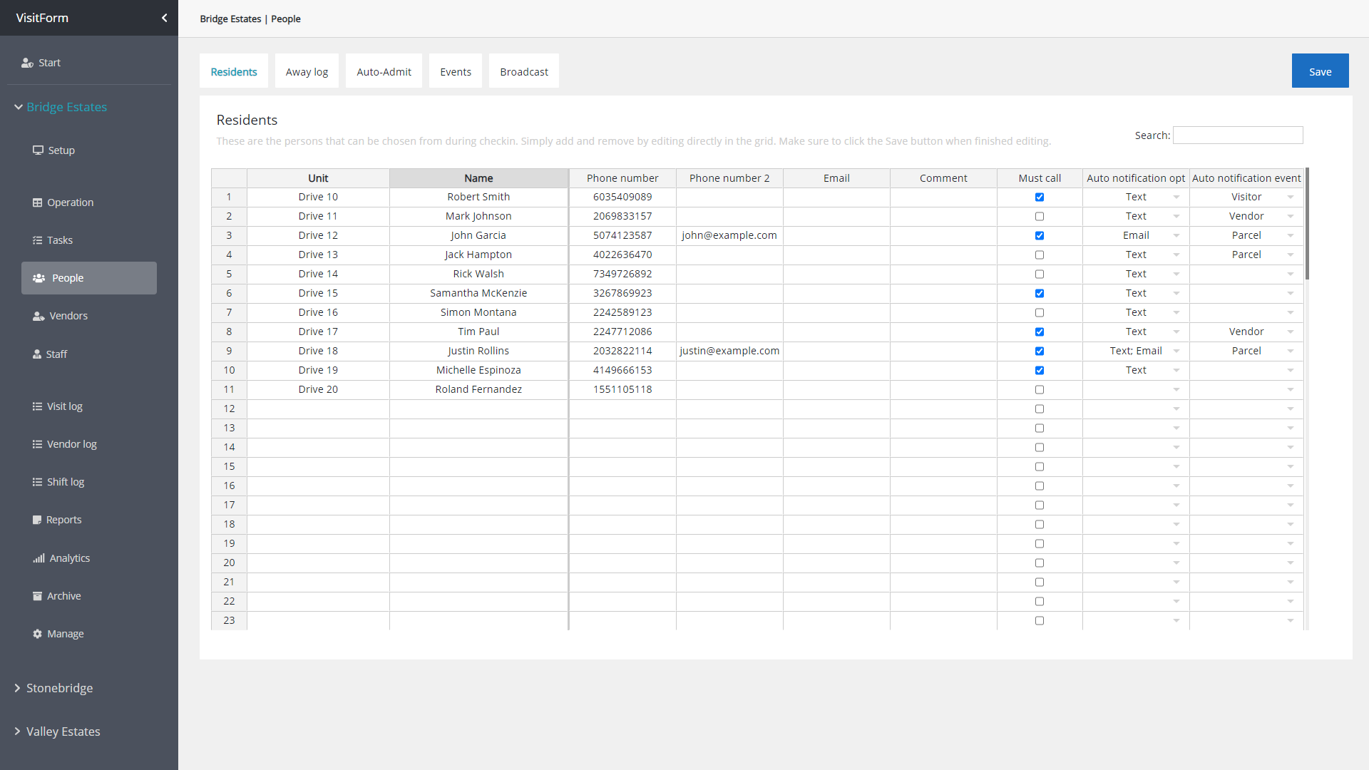Open the Broadcast tab
The width and height of the screenshot is (1369, 770).
(524, 72)
